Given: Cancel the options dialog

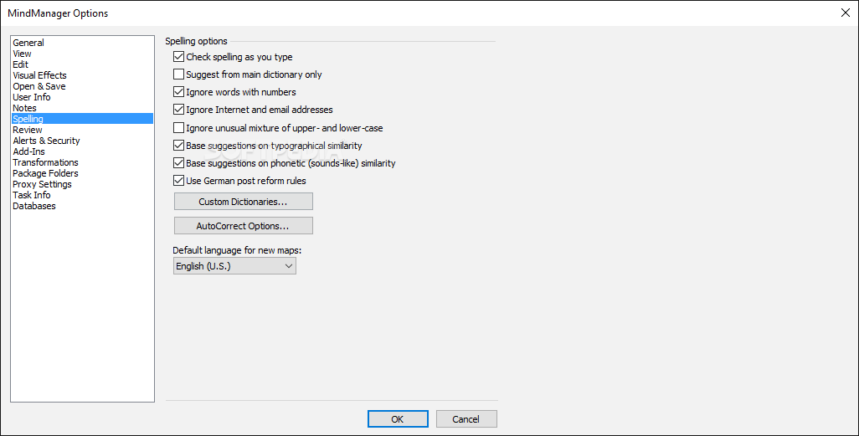Looking at the screenshot, I should click(466, 419).
